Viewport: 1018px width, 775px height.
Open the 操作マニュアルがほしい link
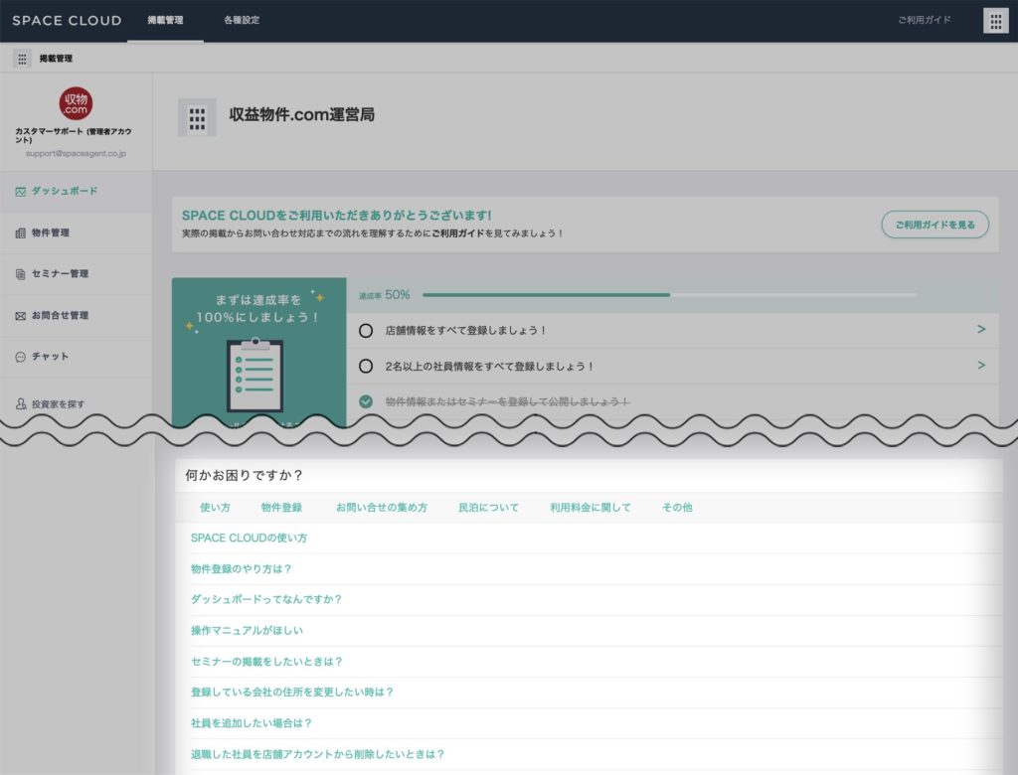pyautogui.click(x=247, y=631)
